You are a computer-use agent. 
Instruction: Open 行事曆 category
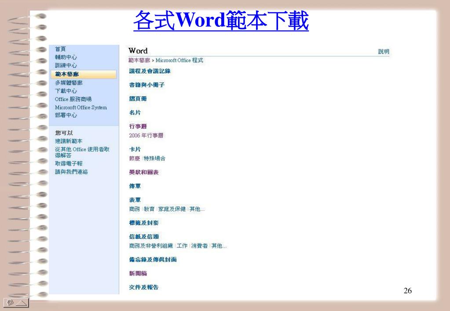point(138,127)
